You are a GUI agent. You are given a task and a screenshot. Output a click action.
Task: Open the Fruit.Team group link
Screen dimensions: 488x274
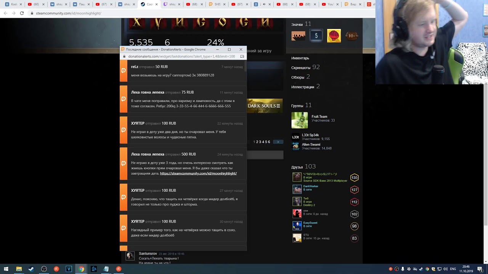tap(319, 116)
